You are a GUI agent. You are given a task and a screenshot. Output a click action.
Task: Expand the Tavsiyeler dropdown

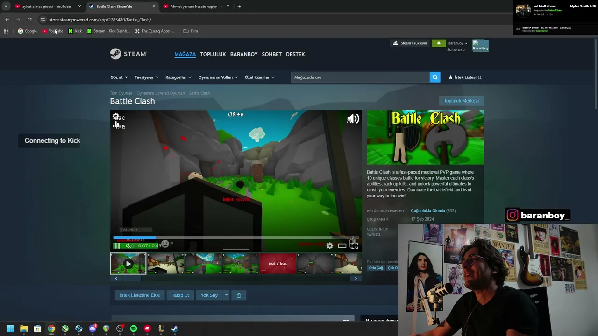[x=147, y=77]
